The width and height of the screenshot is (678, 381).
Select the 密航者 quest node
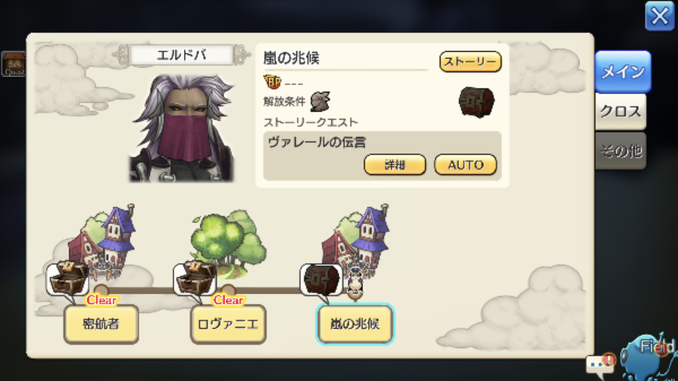101,324
